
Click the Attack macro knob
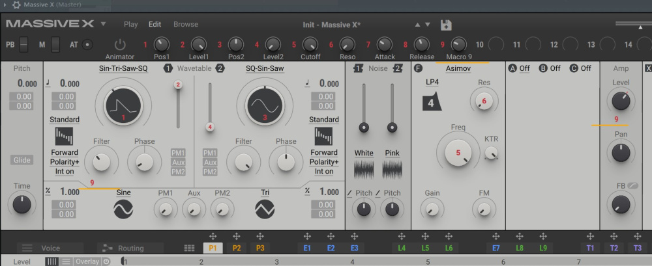(384, 44)
